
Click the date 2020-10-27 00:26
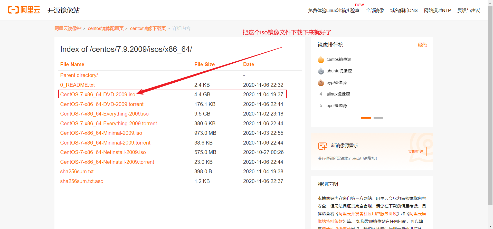pyautogui.click(x=263, y=152)
